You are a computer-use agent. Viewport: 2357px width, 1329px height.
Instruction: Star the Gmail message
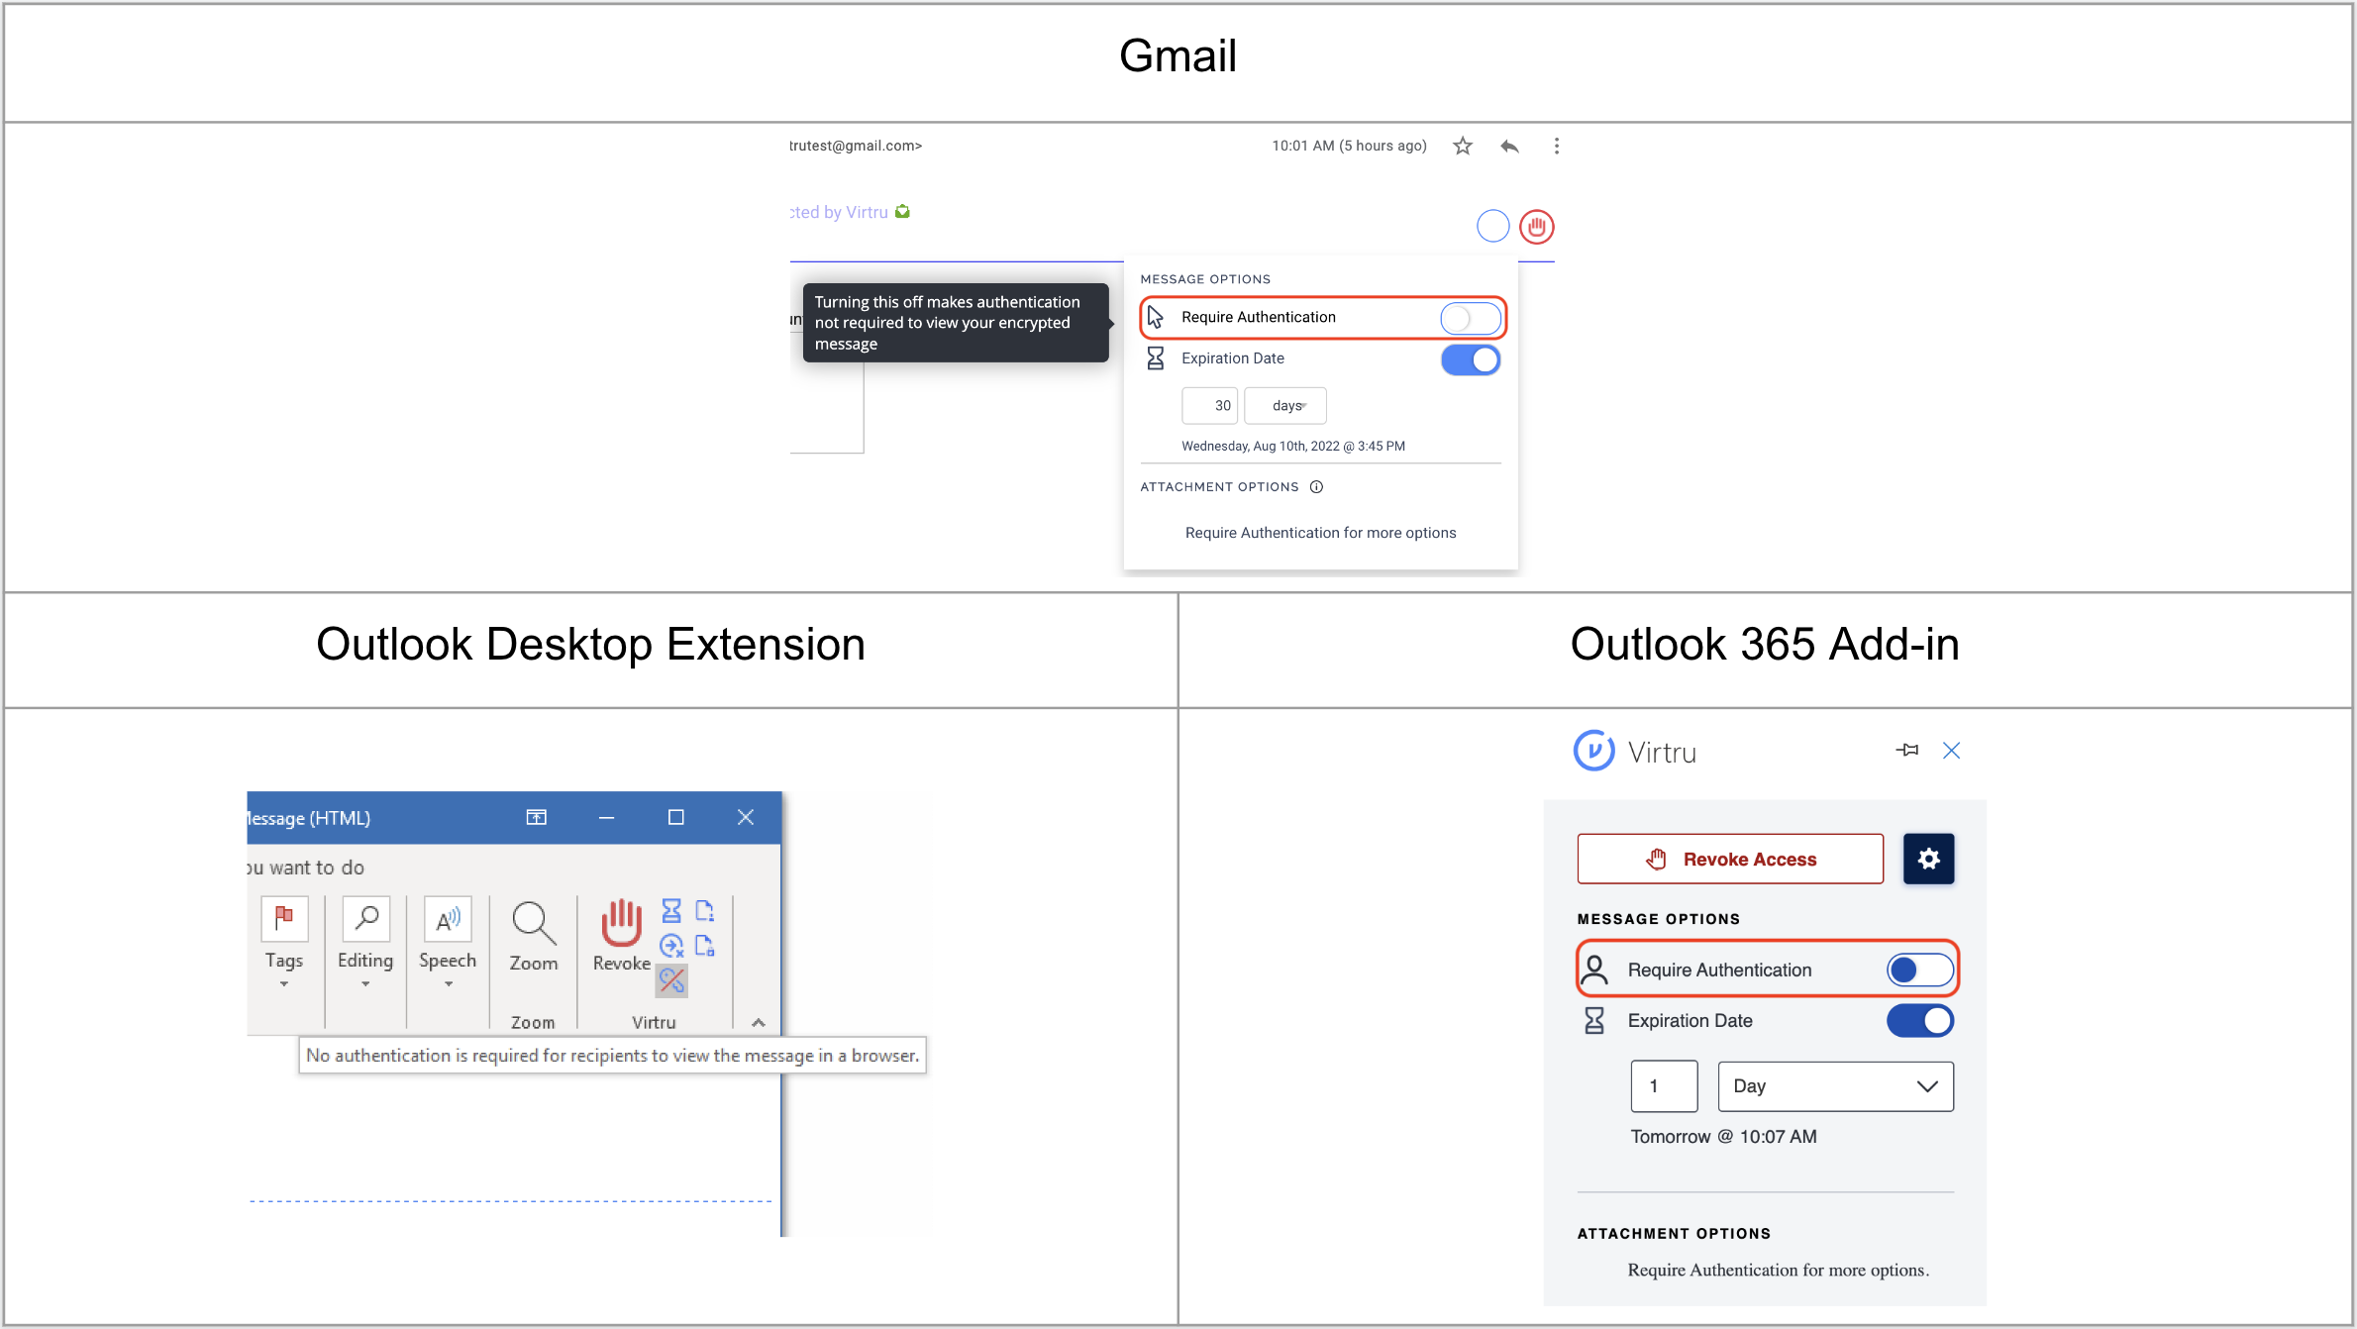[x=1463, y=147]
